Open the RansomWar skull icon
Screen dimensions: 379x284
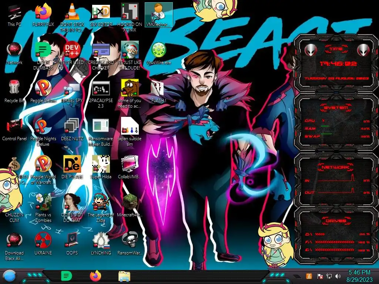coord(130,240)
